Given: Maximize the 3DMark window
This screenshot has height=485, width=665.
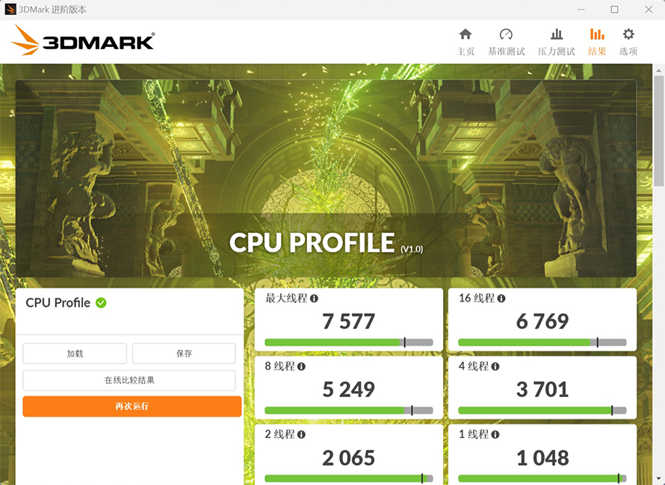Looking at the screenshot, I should point(614,9).
